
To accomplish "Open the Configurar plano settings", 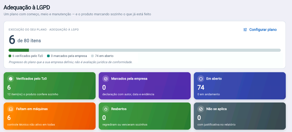I will pyautogui.click(x=260, y=30).
